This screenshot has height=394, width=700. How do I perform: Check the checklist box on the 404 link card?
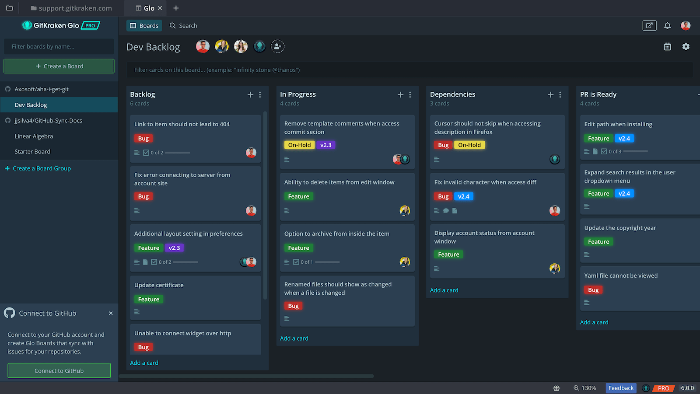146,153
